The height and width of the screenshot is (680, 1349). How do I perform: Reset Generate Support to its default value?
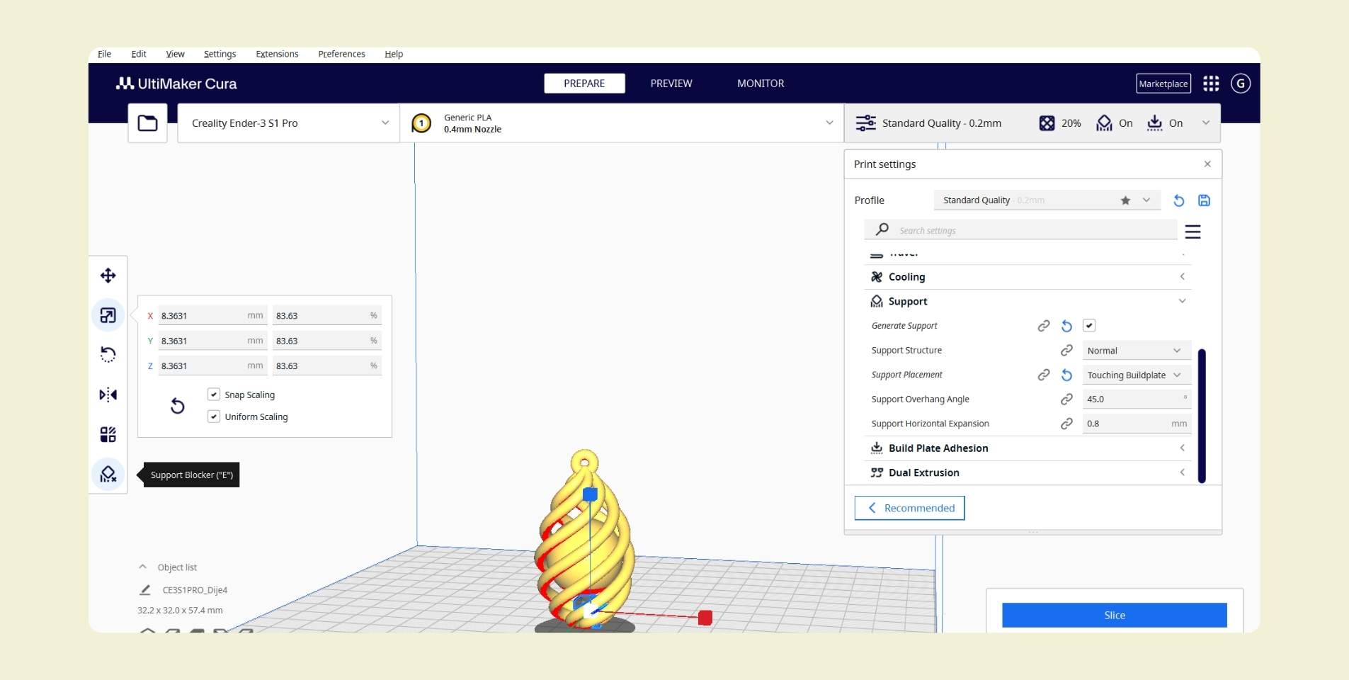point(1066,326)
